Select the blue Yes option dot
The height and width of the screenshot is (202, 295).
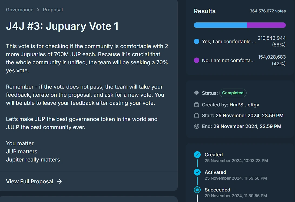click(196, 41)
